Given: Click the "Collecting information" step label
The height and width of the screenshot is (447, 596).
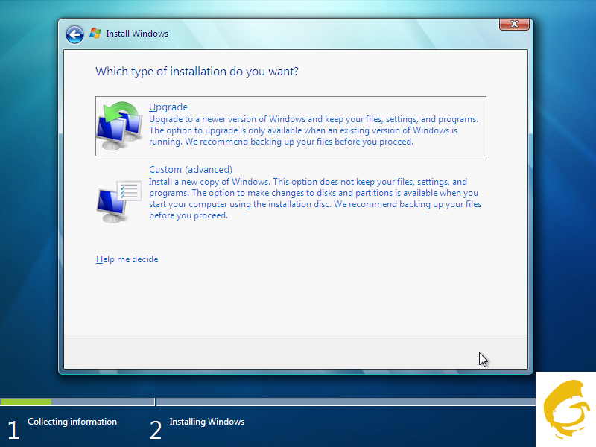Looking at the screenshot, I should pyautogui.click(x=72, y=422).
